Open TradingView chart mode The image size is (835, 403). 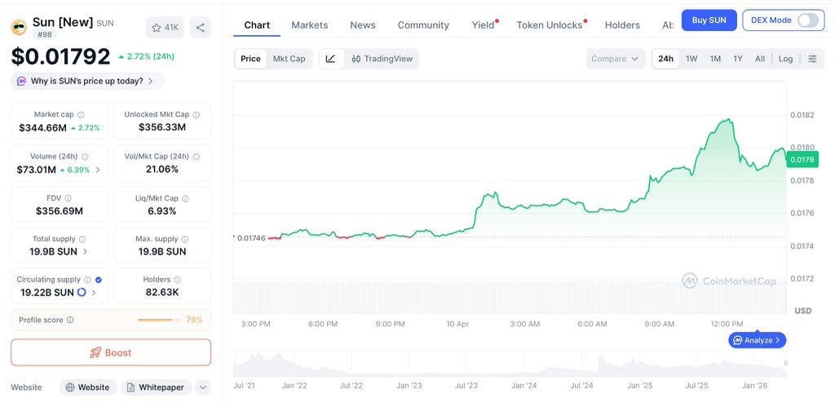pos(382,59)
